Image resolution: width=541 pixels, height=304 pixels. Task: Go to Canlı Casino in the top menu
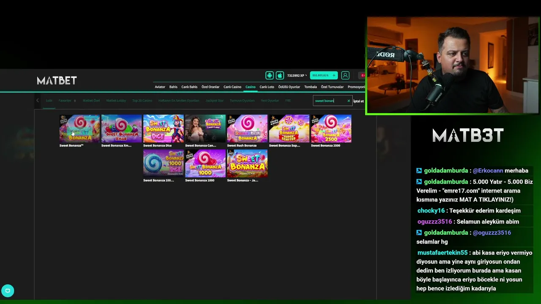(232, 87)
